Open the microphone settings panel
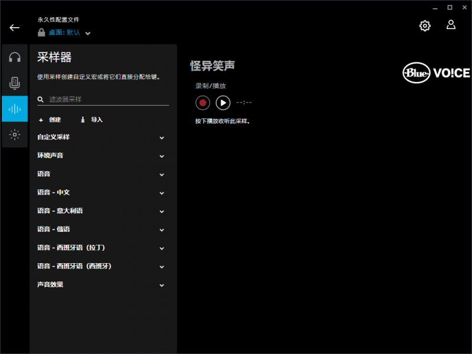472x354 pixels. [14, 83]
